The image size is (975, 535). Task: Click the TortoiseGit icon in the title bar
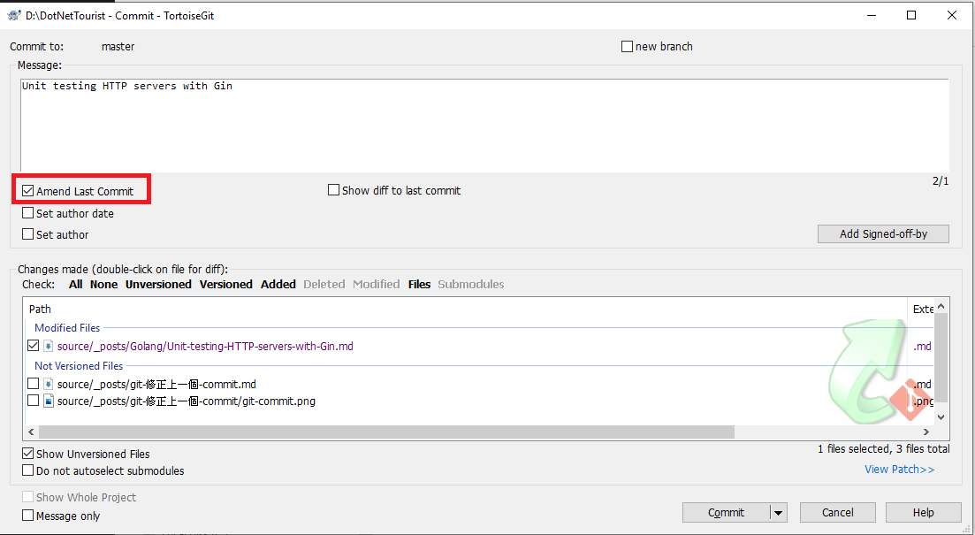point(11,15)
